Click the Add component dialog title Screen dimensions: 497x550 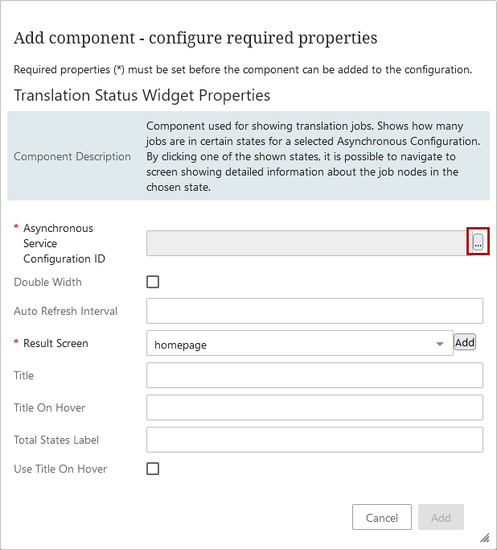tap(195, 38)
